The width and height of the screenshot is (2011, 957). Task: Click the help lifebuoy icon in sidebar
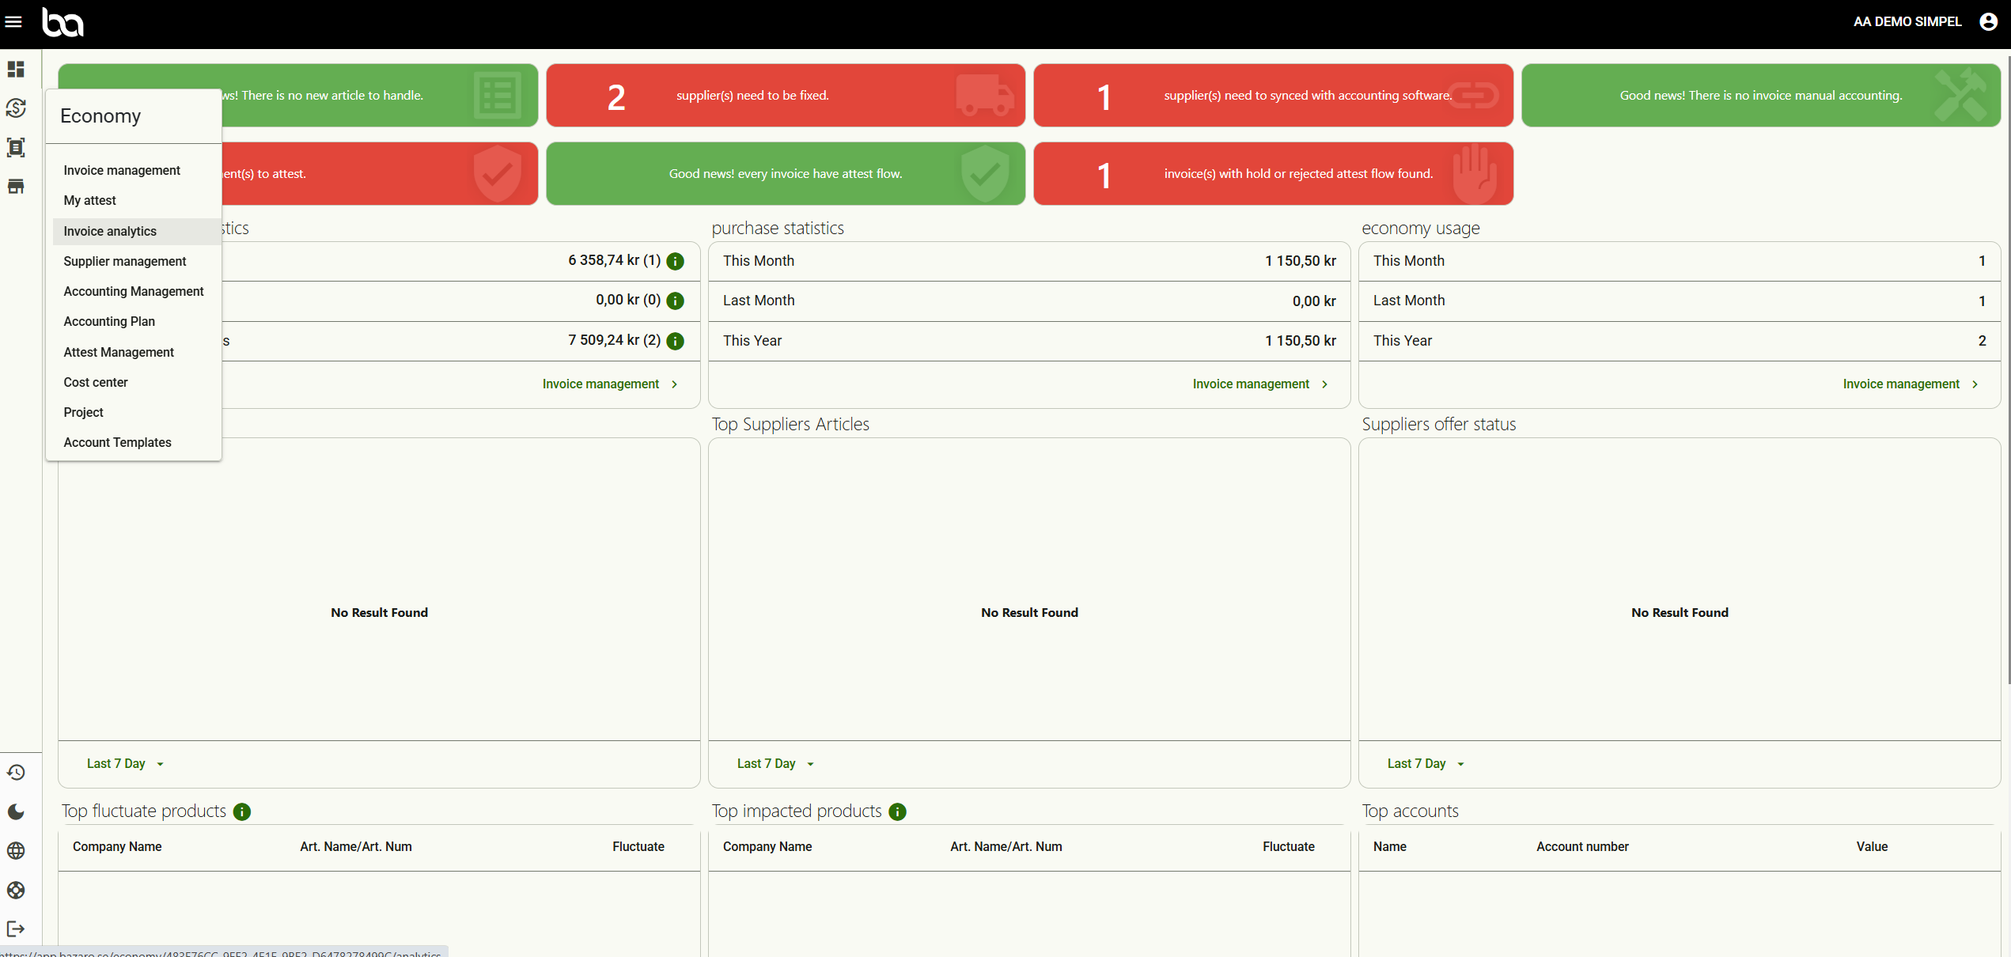16,891
